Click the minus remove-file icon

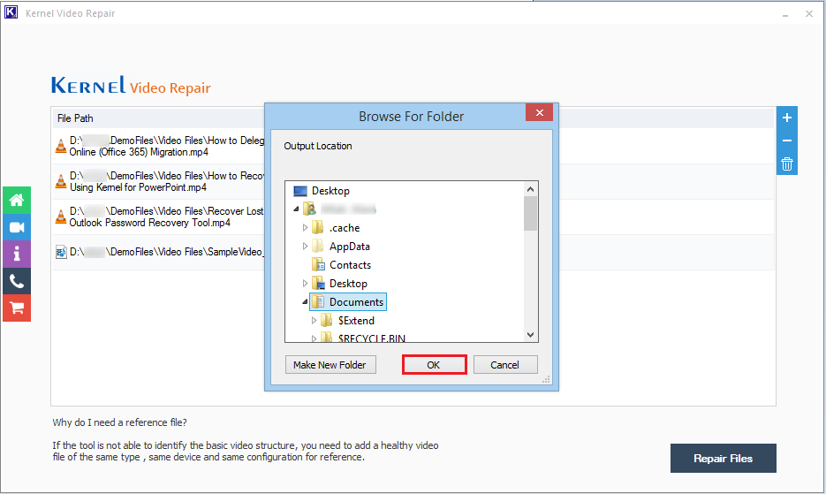pyautogui.click(x=787, y=141)
